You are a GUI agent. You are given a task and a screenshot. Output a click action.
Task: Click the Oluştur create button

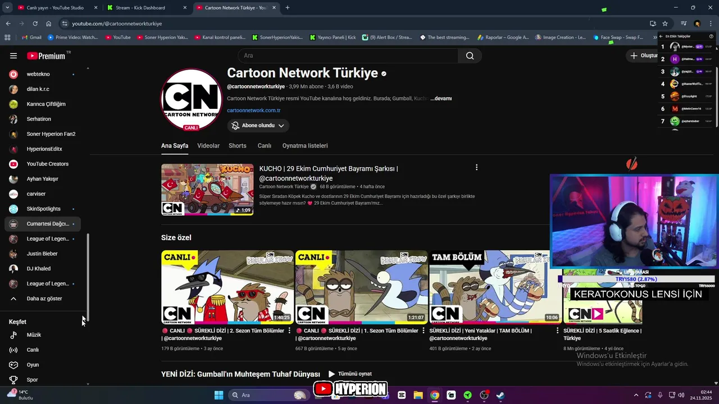point(644,56)
